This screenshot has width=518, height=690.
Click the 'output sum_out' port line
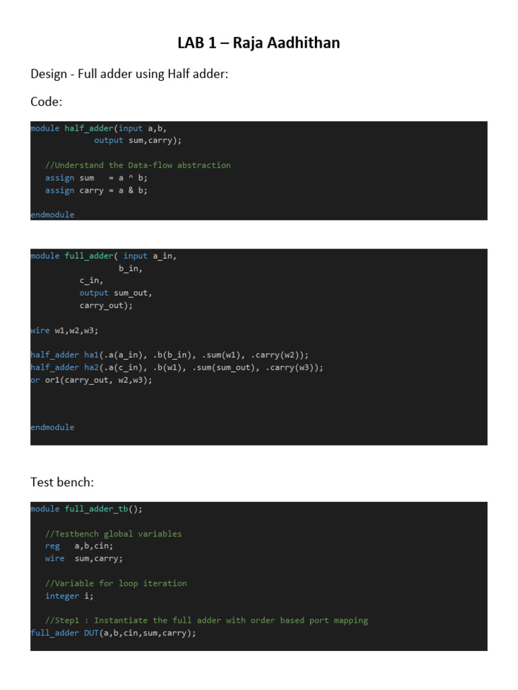[x=115, y=293]
